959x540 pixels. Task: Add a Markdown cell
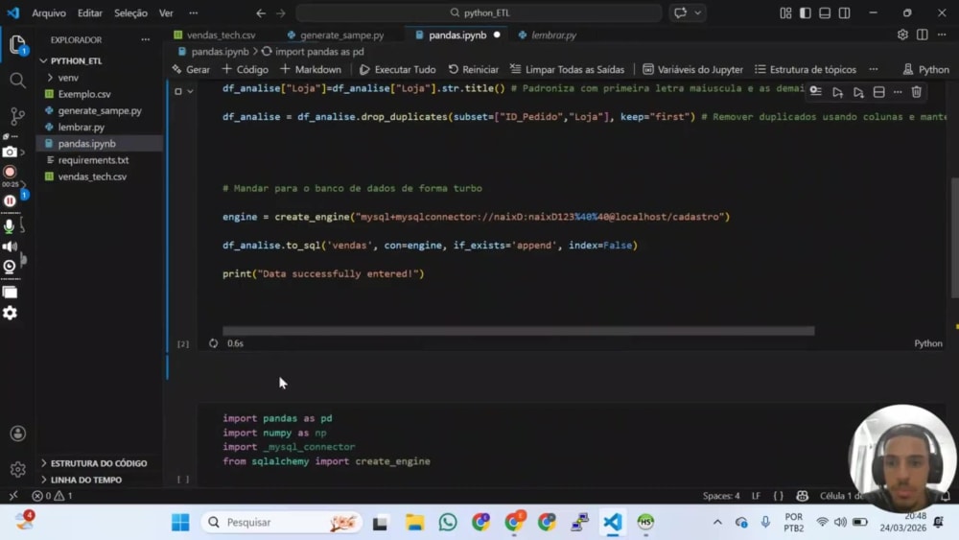coord(311,70)
